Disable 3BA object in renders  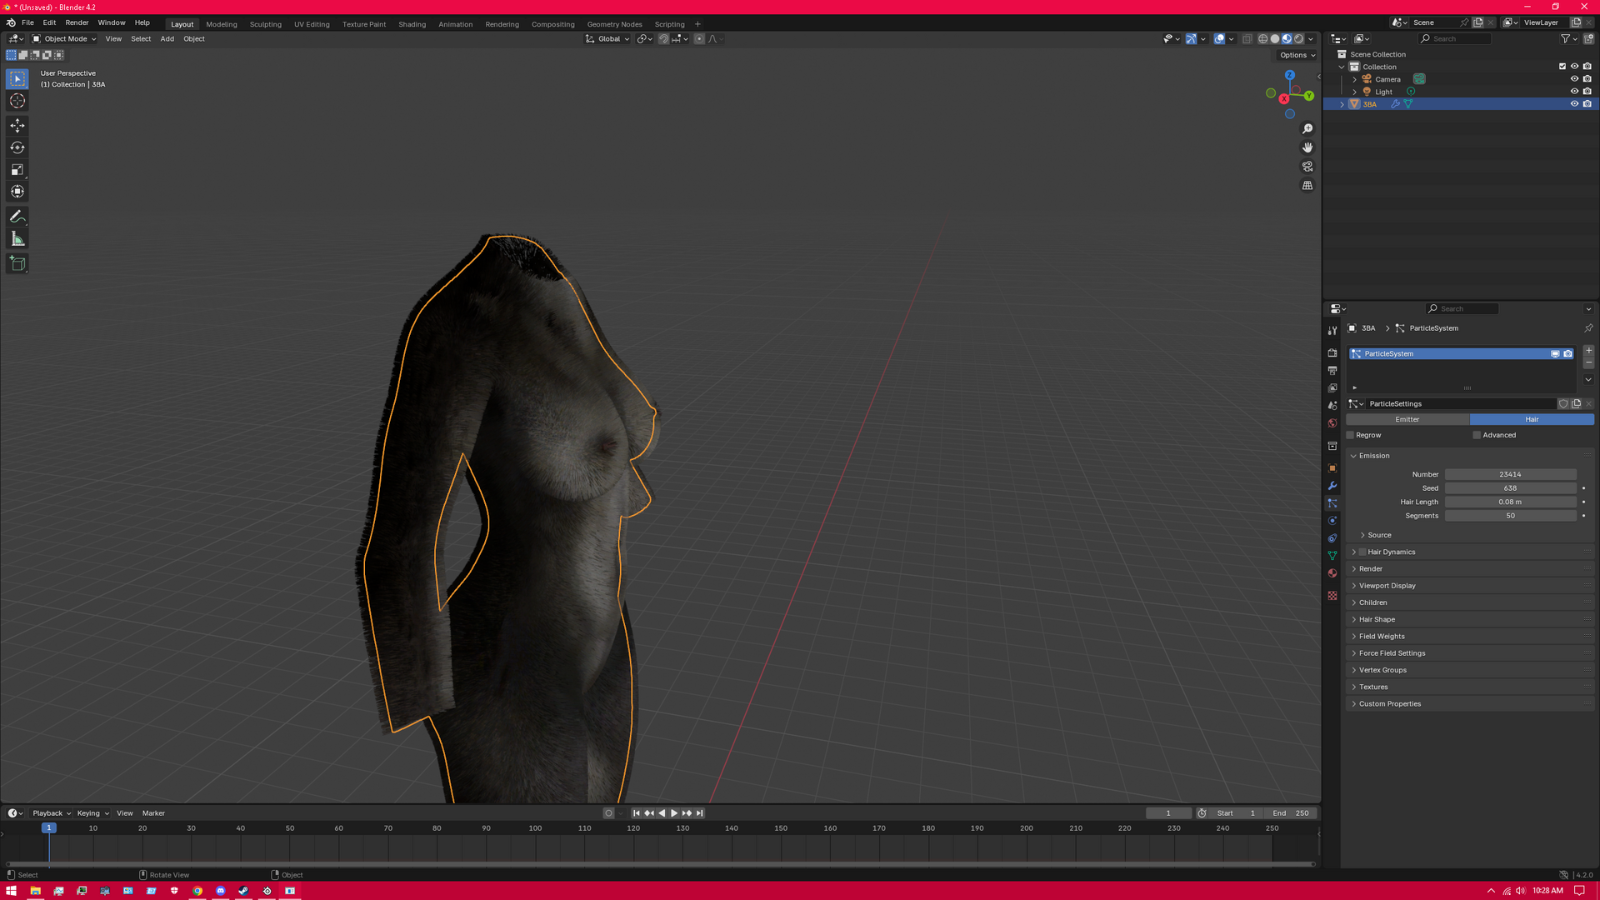[x=1587, y=104]
